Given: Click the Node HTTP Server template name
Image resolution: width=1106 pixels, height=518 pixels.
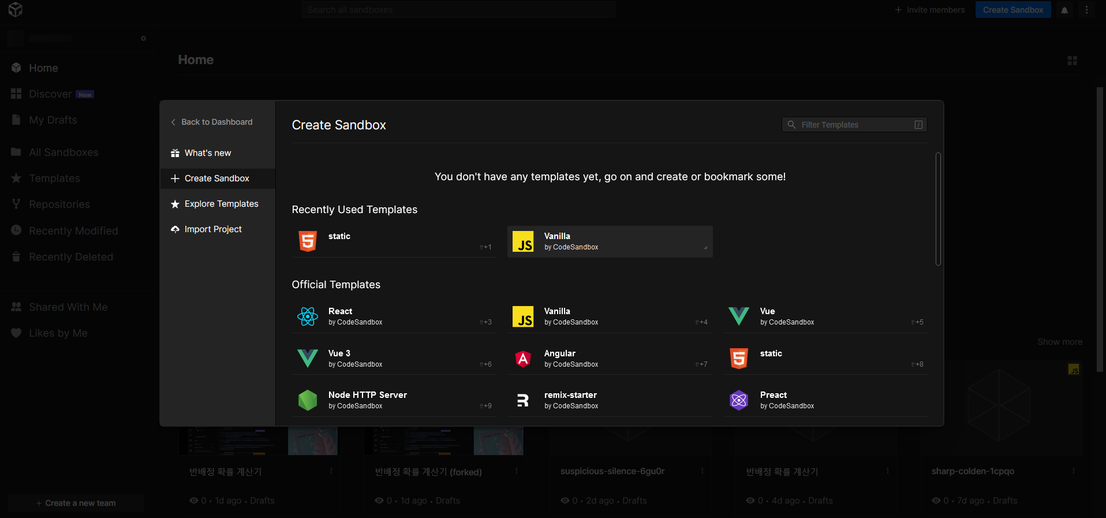Looking at the screenshot, I should pos(368,395).
